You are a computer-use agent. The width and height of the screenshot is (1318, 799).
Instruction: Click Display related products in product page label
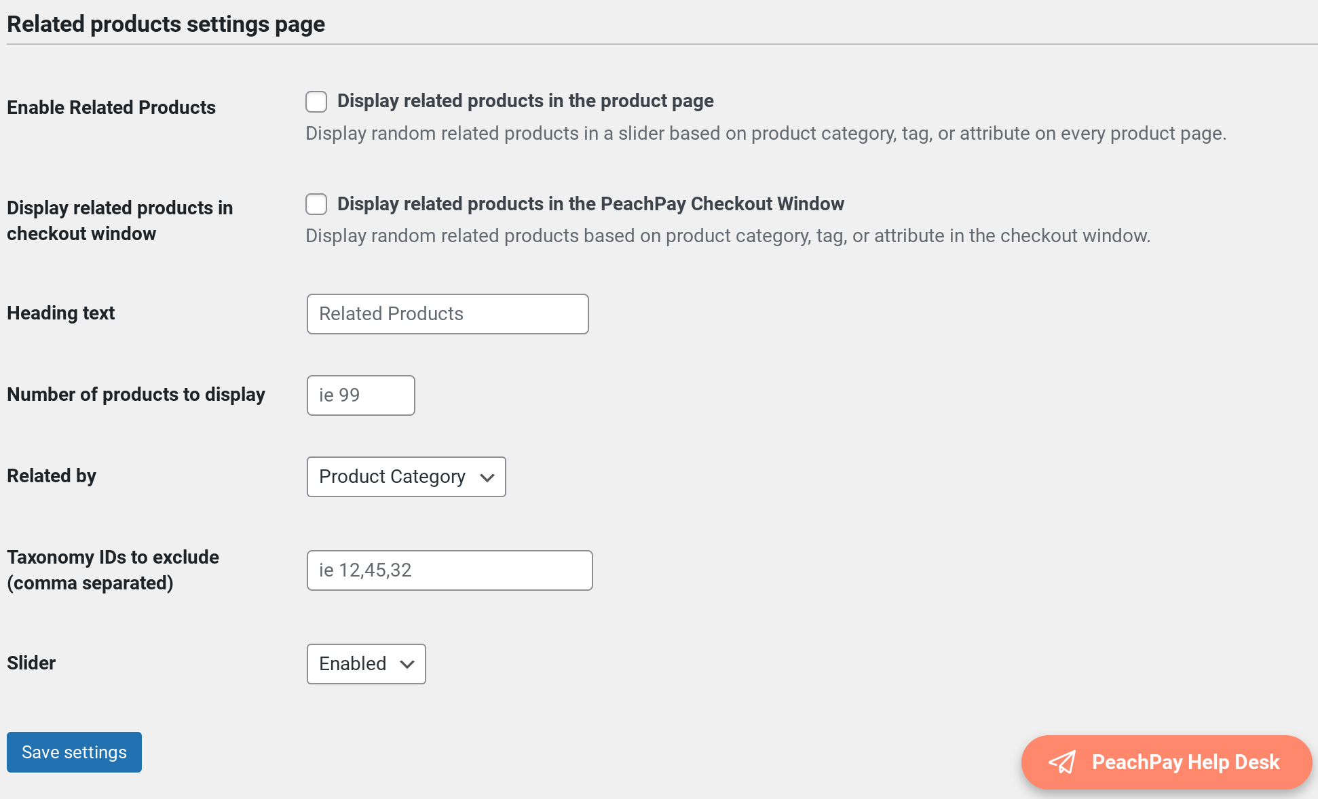click(525, 100)
